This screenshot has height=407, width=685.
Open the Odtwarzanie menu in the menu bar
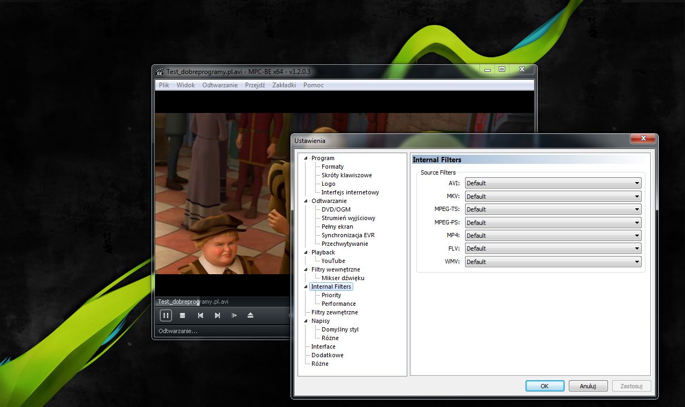click(219, 85)
